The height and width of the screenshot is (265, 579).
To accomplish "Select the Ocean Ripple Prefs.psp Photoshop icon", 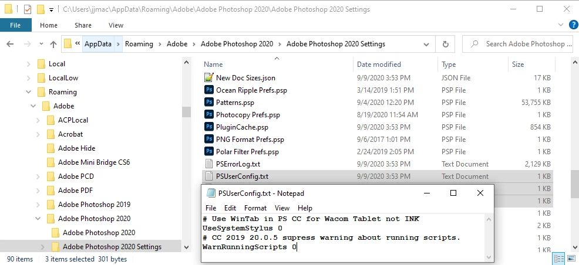I will (209, 90).
